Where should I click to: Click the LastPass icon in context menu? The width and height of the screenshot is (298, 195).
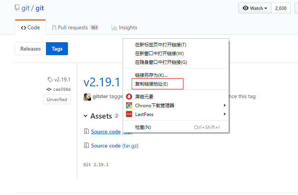(x=129, y=114)
